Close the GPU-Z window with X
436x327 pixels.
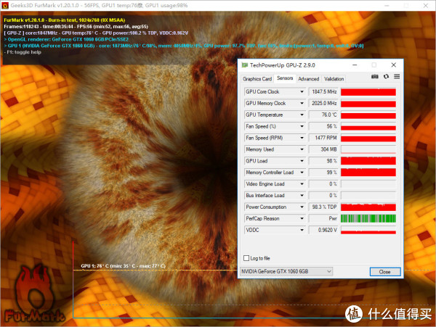pos(395,65)
